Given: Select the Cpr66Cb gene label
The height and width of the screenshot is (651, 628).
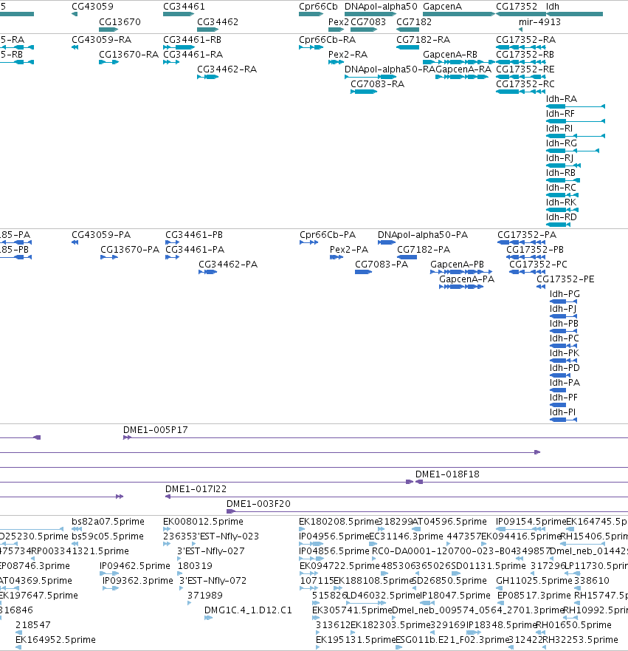Looking at the screenshot, I should [318, 7].
